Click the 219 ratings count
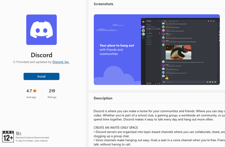The width and height of the screenshot is (225, 147). click(52, 91)
